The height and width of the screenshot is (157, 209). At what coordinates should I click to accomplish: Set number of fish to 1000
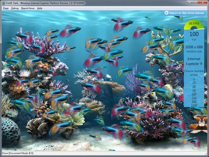[x=194, y=105]
